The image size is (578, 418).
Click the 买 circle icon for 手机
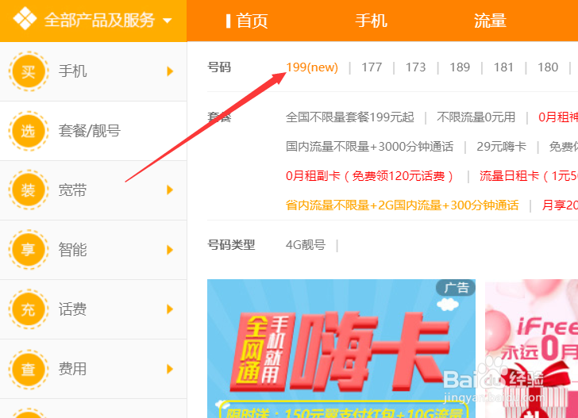tap(29, 71)
